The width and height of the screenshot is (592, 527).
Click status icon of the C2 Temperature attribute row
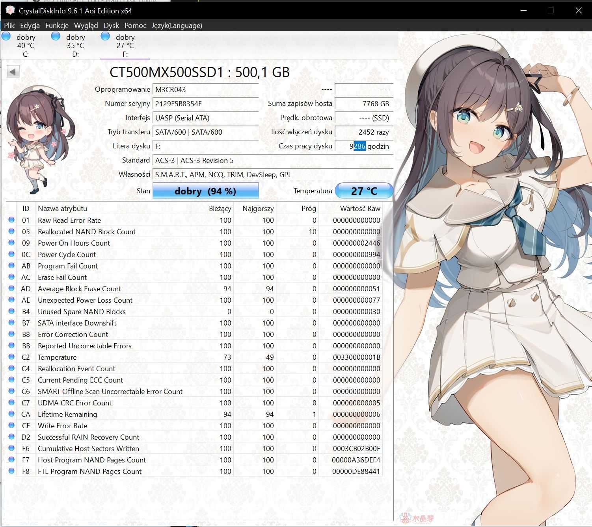coord(11,357)
